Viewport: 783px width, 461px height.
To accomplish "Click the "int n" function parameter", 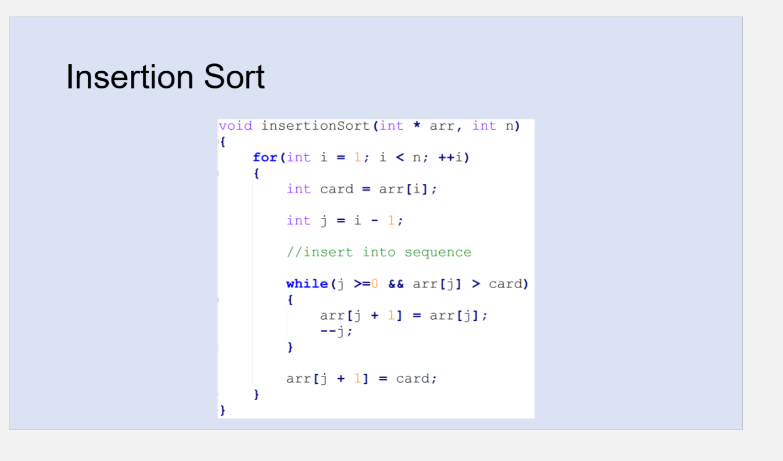I will 492,126.
